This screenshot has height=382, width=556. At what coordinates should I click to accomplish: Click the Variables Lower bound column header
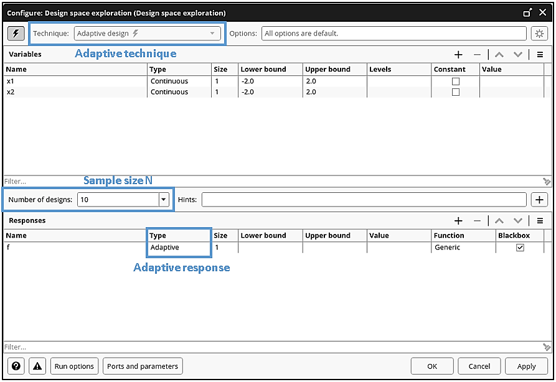point(271,69)
